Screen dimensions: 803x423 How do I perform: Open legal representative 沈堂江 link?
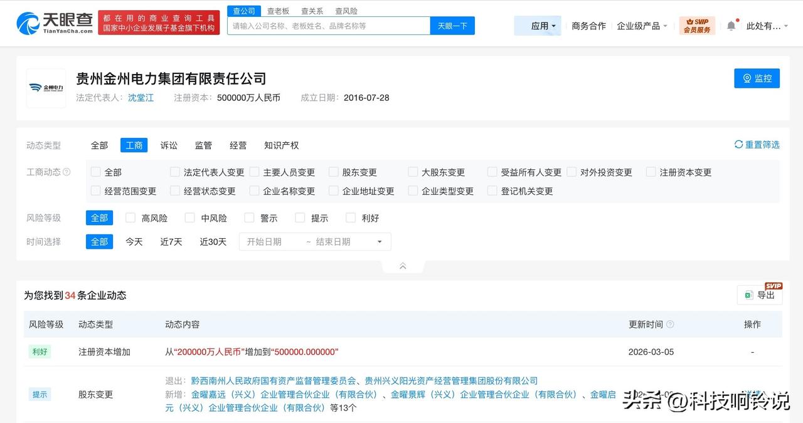pos(141,98)
